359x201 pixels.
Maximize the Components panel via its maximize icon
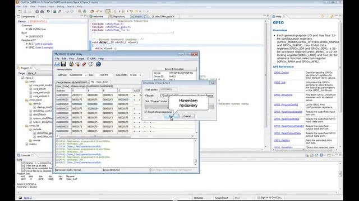pyautogui.click(x=85, y=16)
